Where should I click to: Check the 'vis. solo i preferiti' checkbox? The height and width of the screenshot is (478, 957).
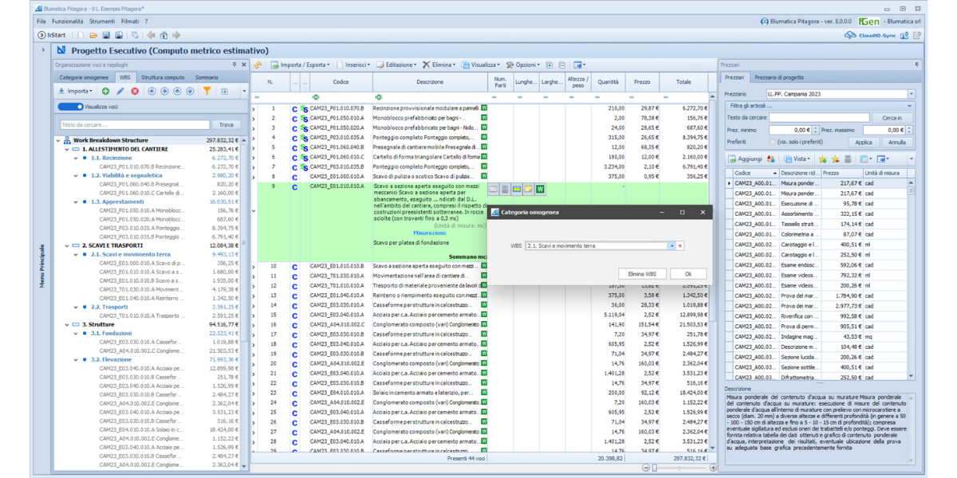pos(772,142)
